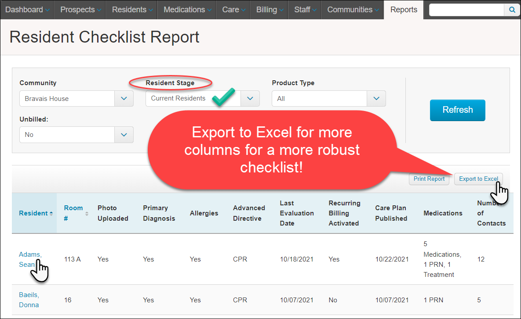The height and width of the screenshot is (319, 521).
Task: Open the Product Type dropdown
Action: tap(376, 98)
